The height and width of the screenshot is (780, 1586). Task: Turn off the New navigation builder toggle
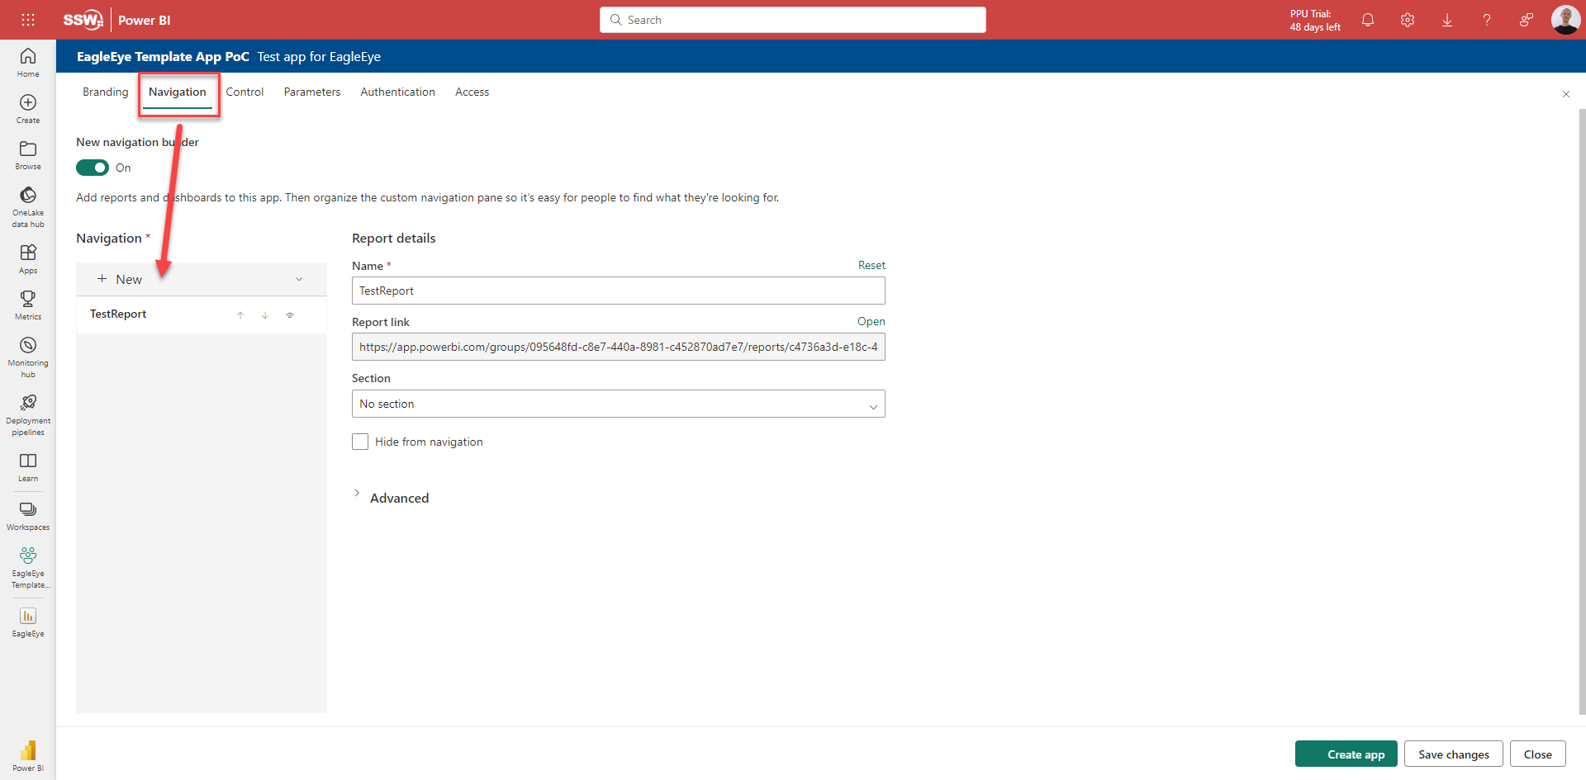(x=93, y=168)
